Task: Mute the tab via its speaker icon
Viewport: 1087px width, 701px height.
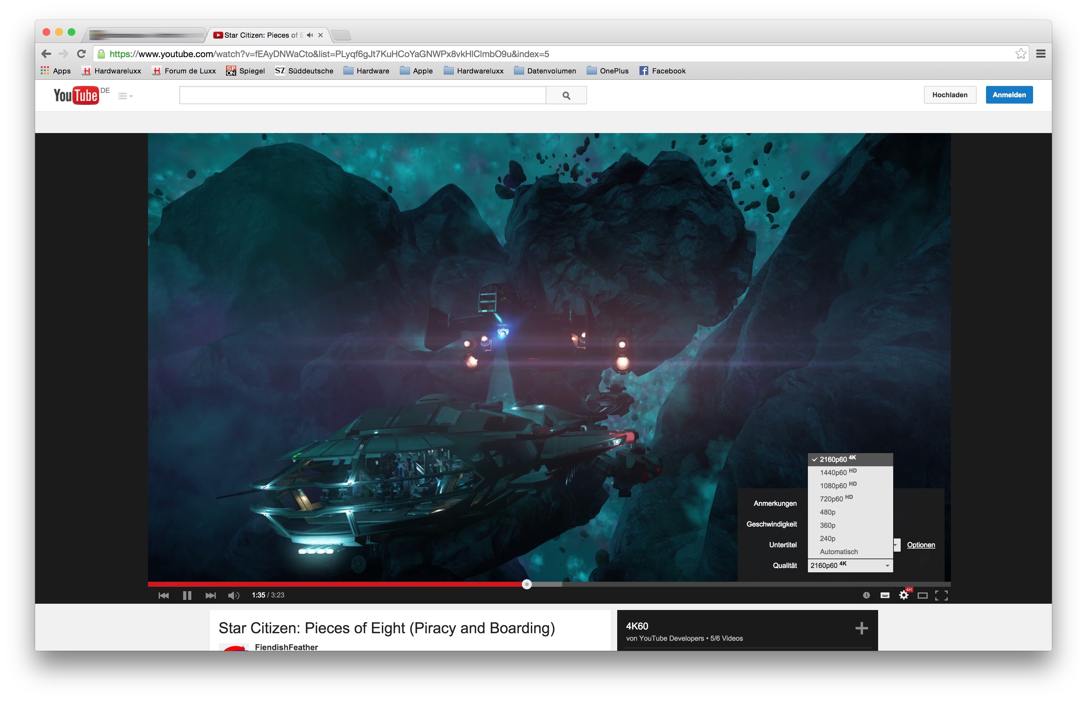Action: pyautogui.click(x=310, y=35)
